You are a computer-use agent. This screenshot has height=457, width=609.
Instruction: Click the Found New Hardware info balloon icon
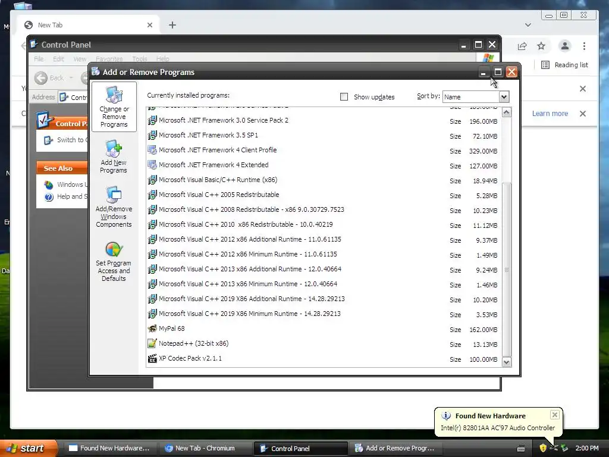446,416
